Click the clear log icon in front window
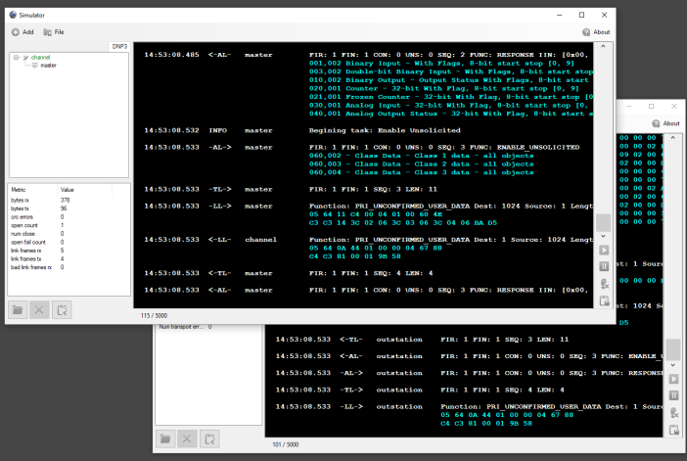This screenshot has width=687, height=461. (x=604, y=284)
